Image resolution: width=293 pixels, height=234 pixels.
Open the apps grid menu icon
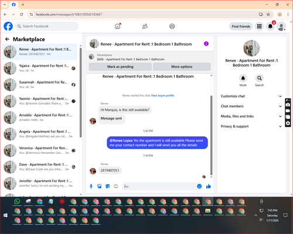coord(259,26)
